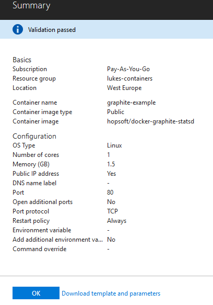Screen dimensions: 213x305
Task: Click the OK button
Action: (36, 293)
